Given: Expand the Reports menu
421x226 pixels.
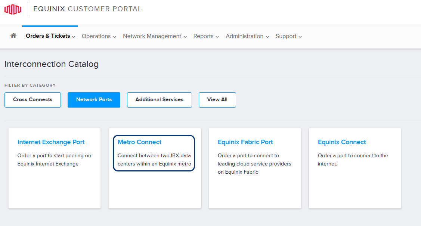Looking at the screenshot, I should tap(206, 36).
